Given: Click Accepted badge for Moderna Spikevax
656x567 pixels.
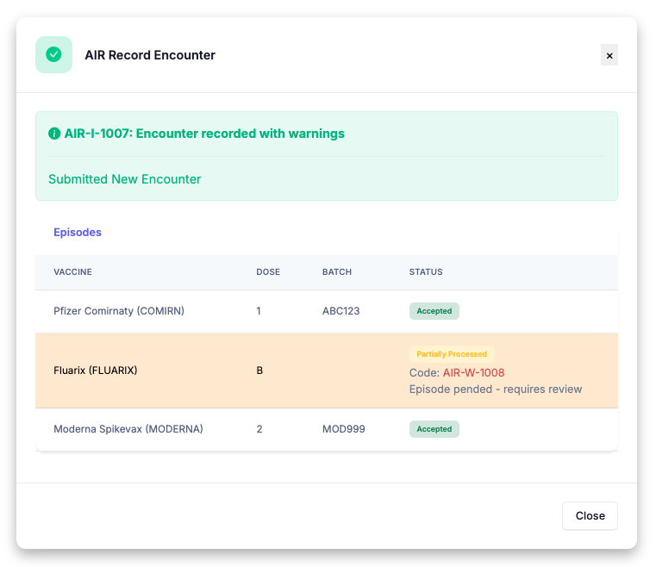Looking at the screenshot, I should (x=434, y=429).
